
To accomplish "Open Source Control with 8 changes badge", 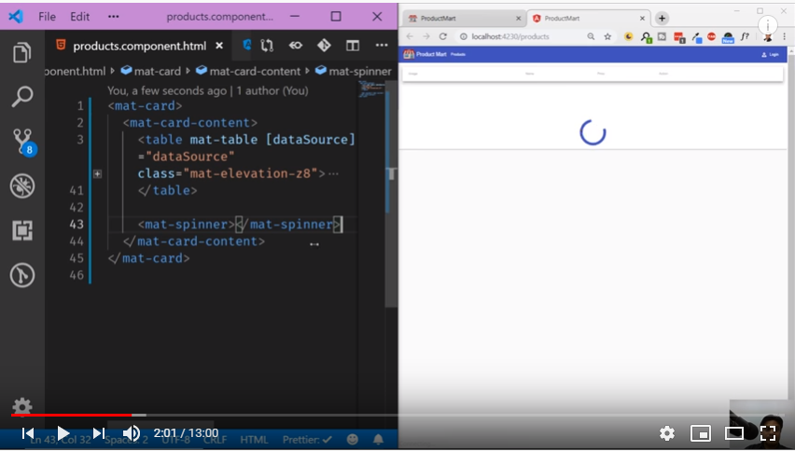I will 21,141.
